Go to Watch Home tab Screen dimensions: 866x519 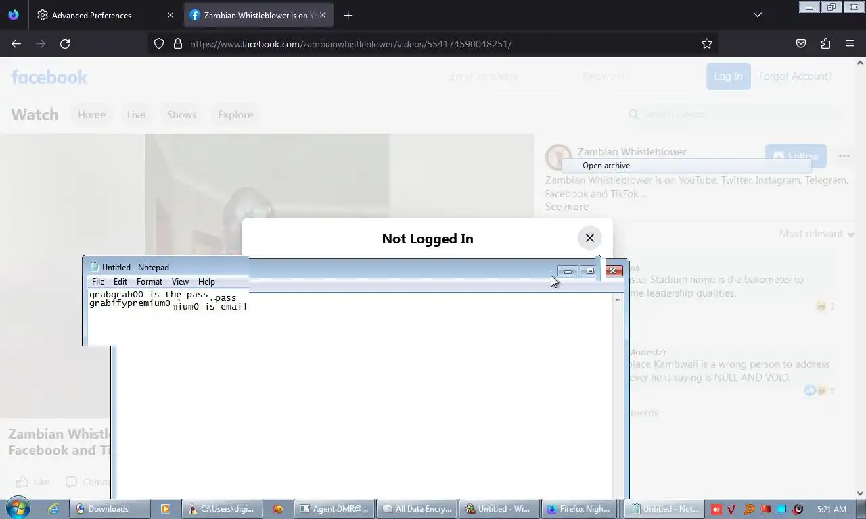tap(91, 115)
